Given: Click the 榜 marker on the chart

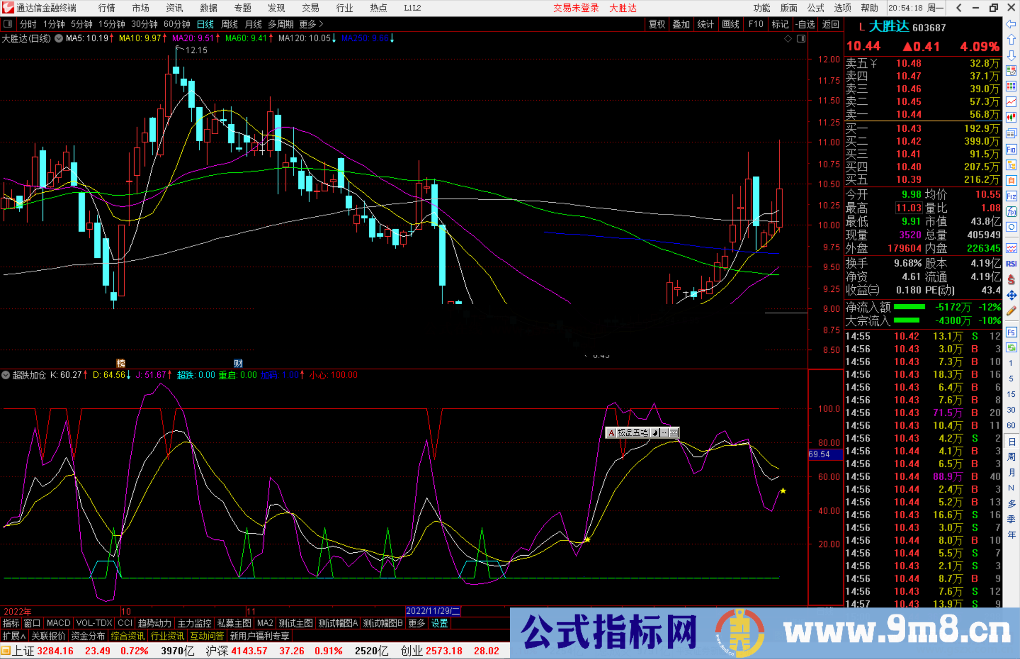Looking at the screenshot, I should coord(121,363).
